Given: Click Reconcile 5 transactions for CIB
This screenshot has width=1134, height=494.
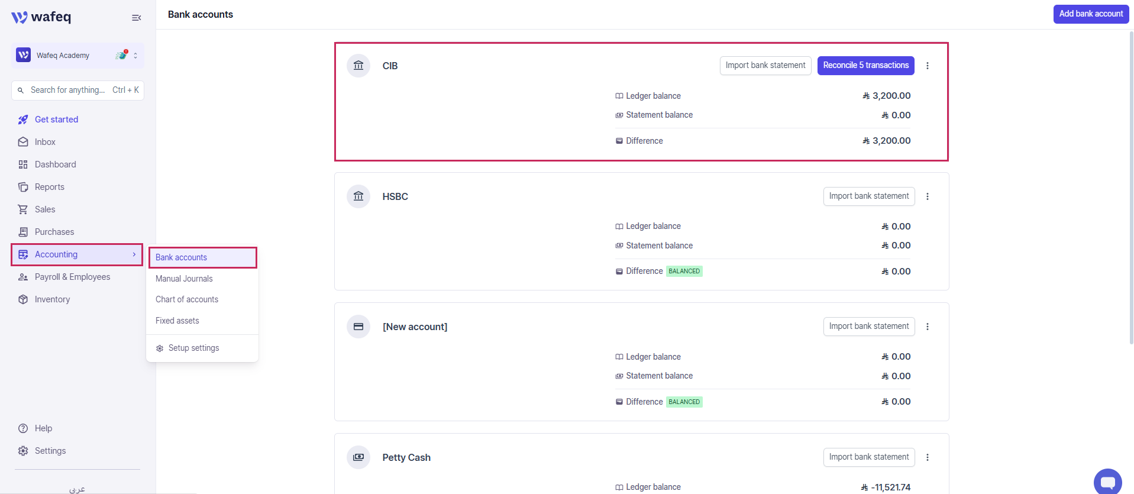Looking at the screenshot, I should click(x=866, y=66).
